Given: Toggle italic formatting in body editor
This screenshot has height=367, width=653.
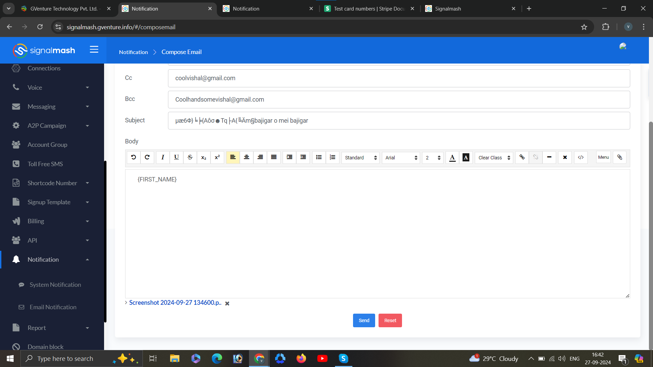Looking at the screenshot, I should 163,157.
